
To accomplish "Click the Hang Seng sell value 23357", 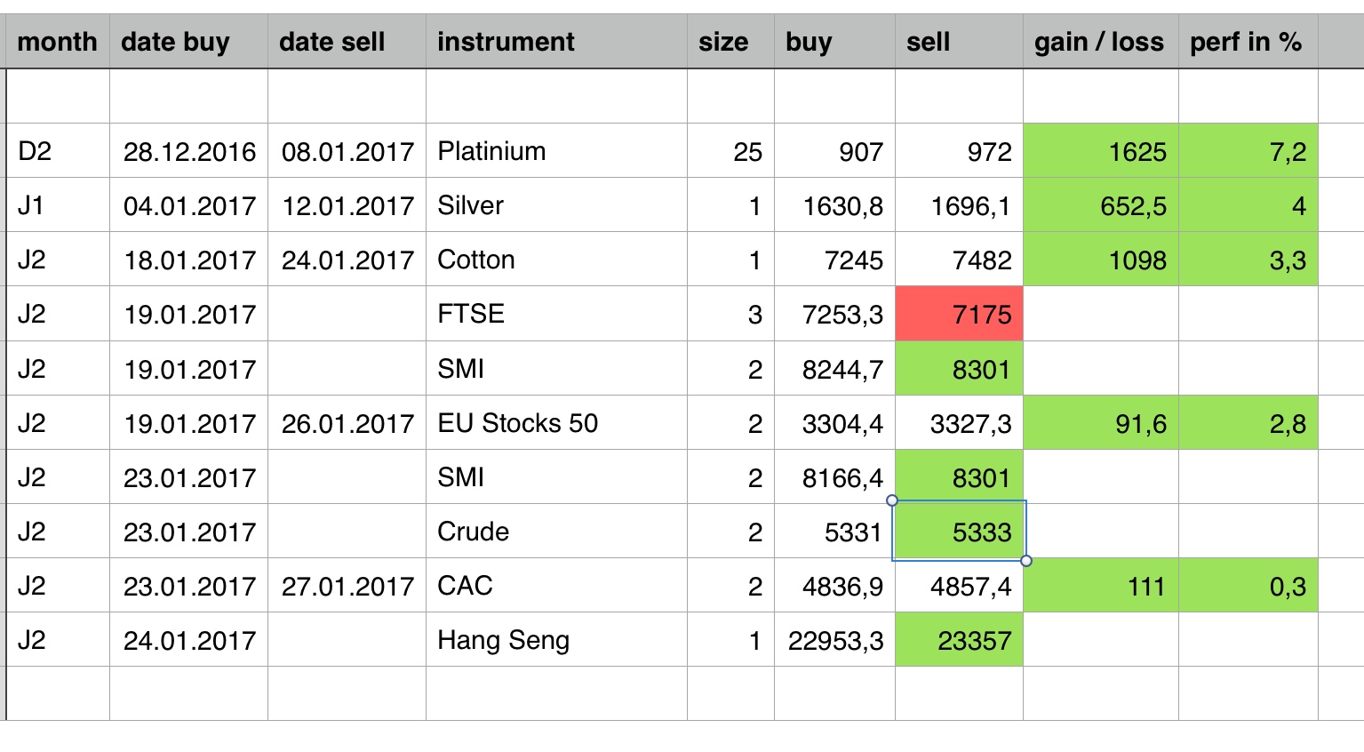I will tap(960, 640).
